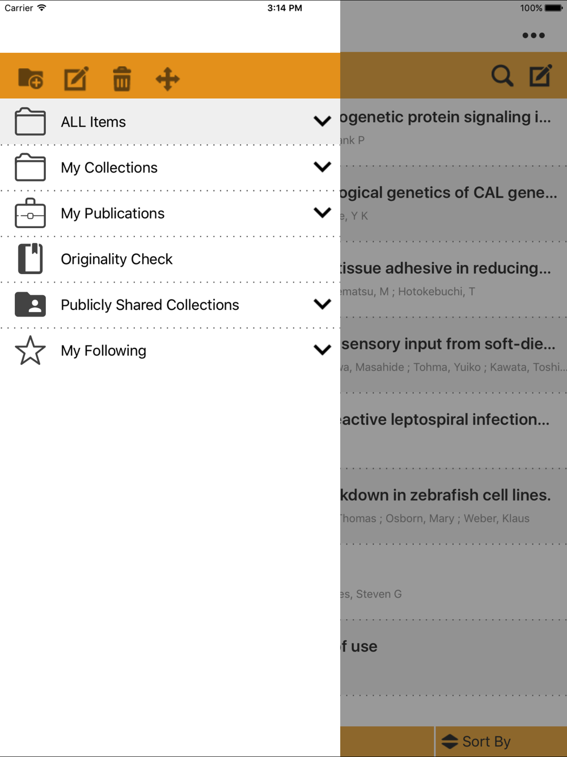Expand the Publicly Shared Collections chevron
Viewport: 567px width, 757px height.
pyautogui.click(x=322, y=304)
